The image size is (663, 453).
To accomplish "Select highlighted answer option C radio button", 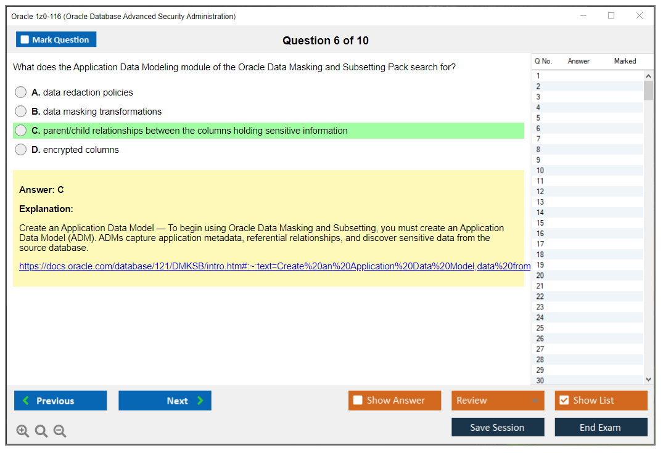I will click(20, 130).
